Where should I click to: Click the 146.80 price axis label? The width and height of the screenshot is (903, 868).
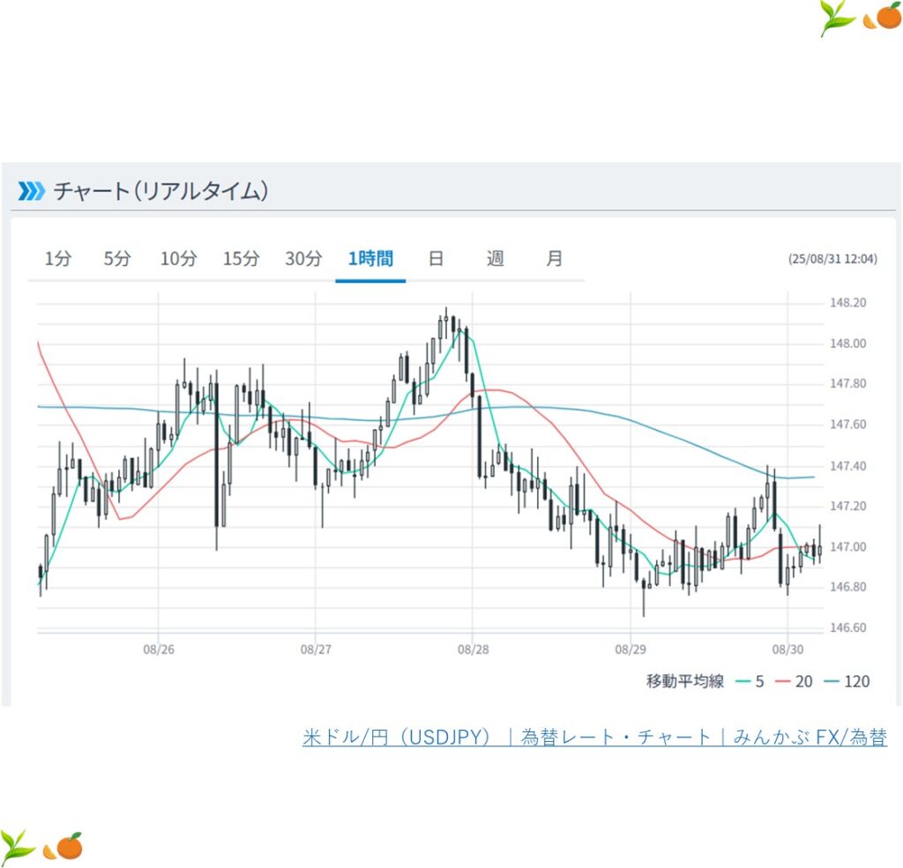pos(847,587)
